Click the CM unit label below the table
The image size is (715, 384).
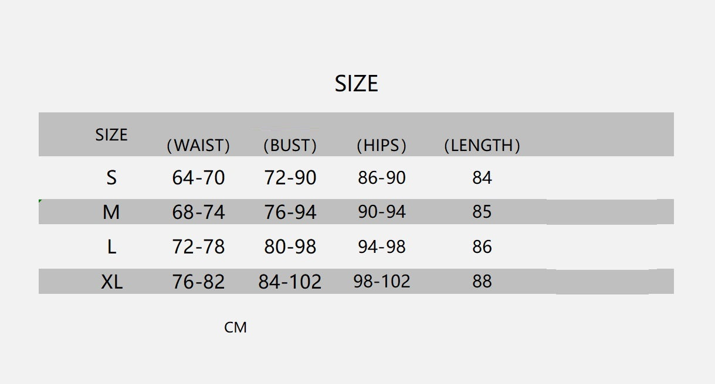235,328
